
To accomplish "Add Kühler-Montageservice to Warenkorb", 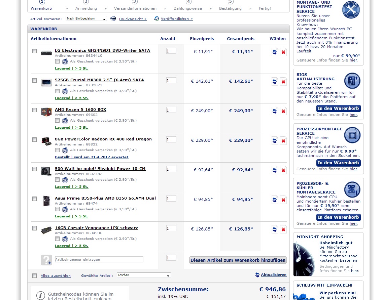I will (x=338, y=217).
